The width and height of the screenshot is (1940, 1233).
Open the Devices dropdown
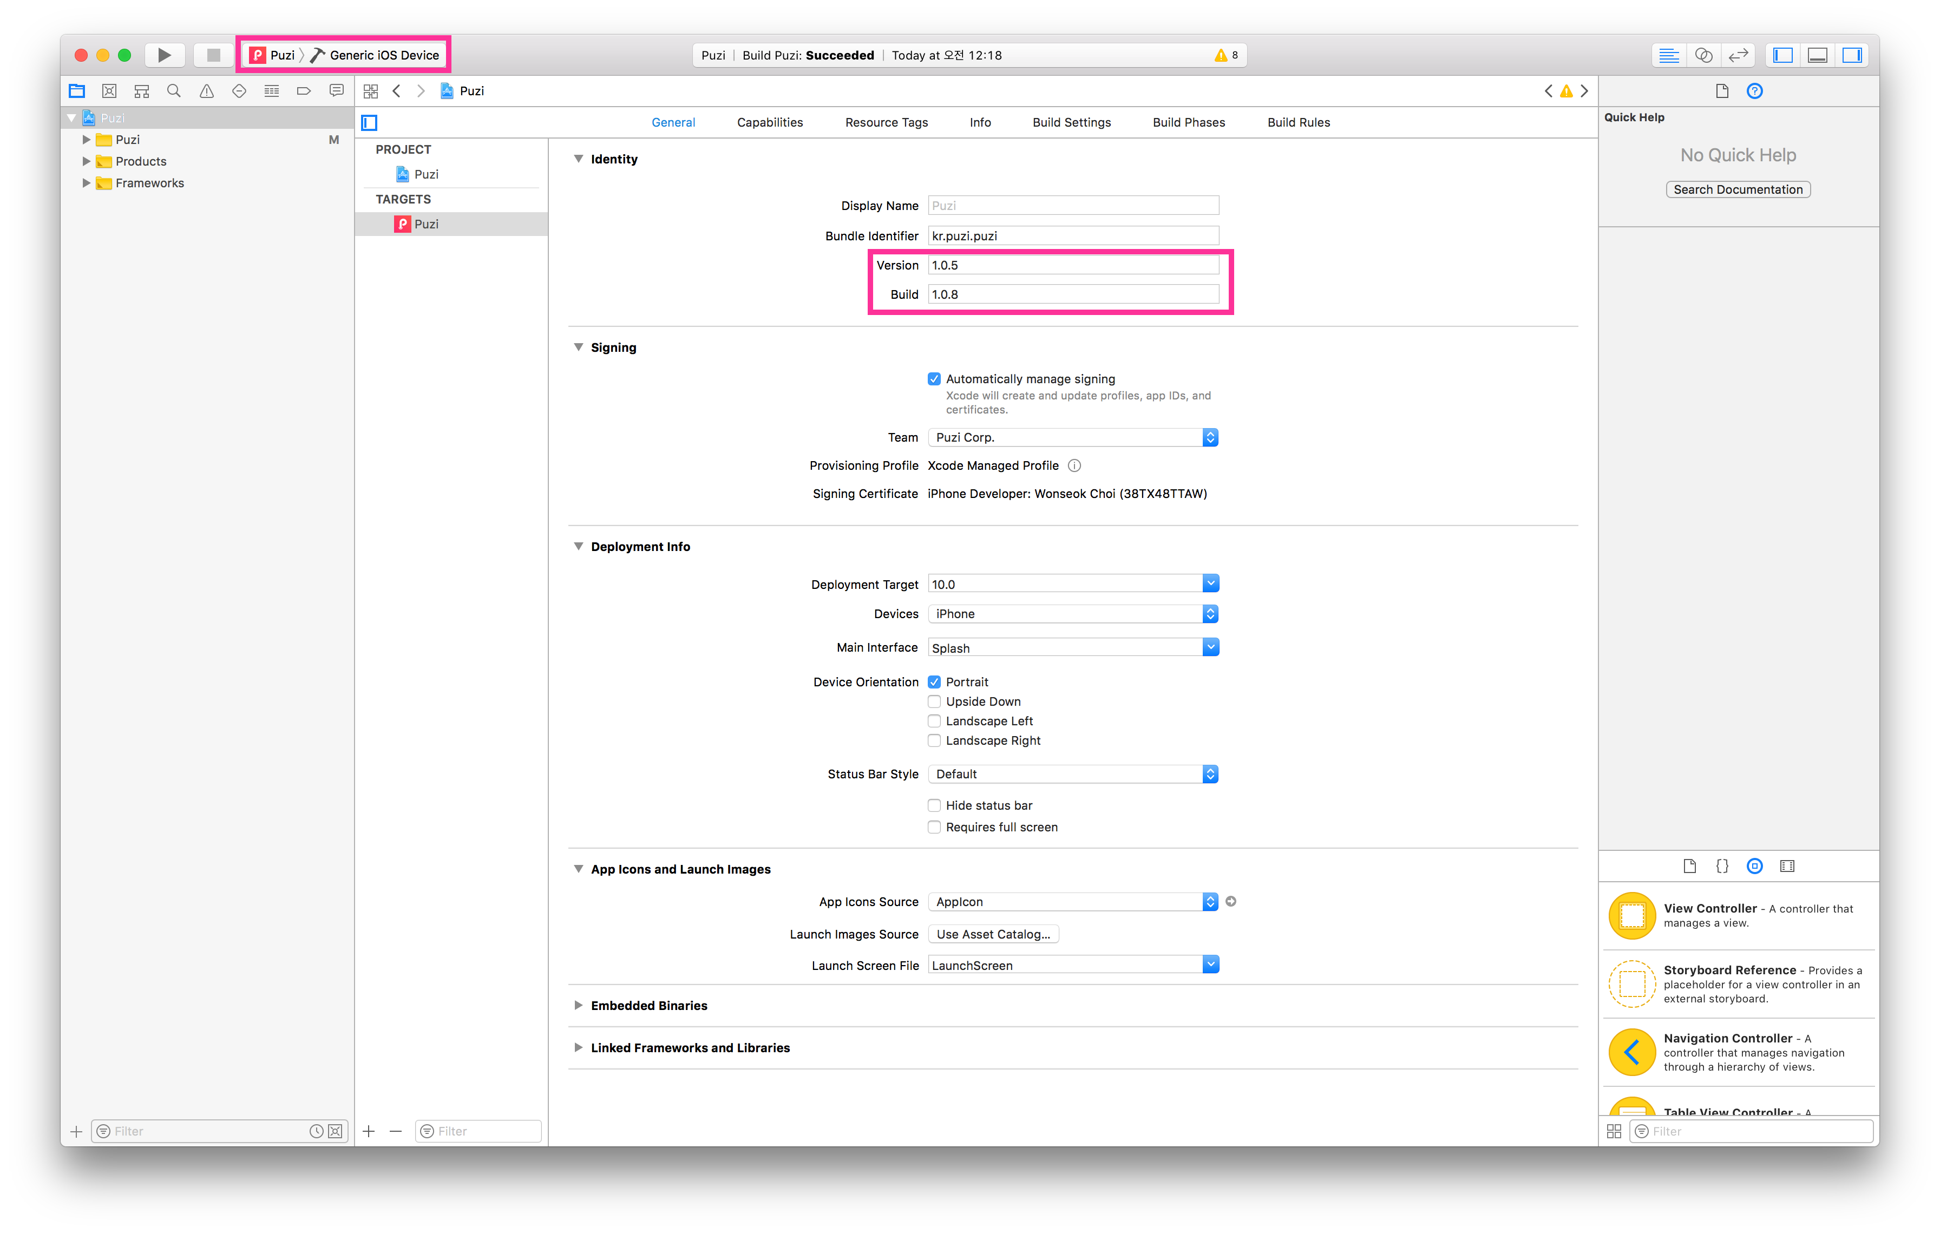[1073, 614]
